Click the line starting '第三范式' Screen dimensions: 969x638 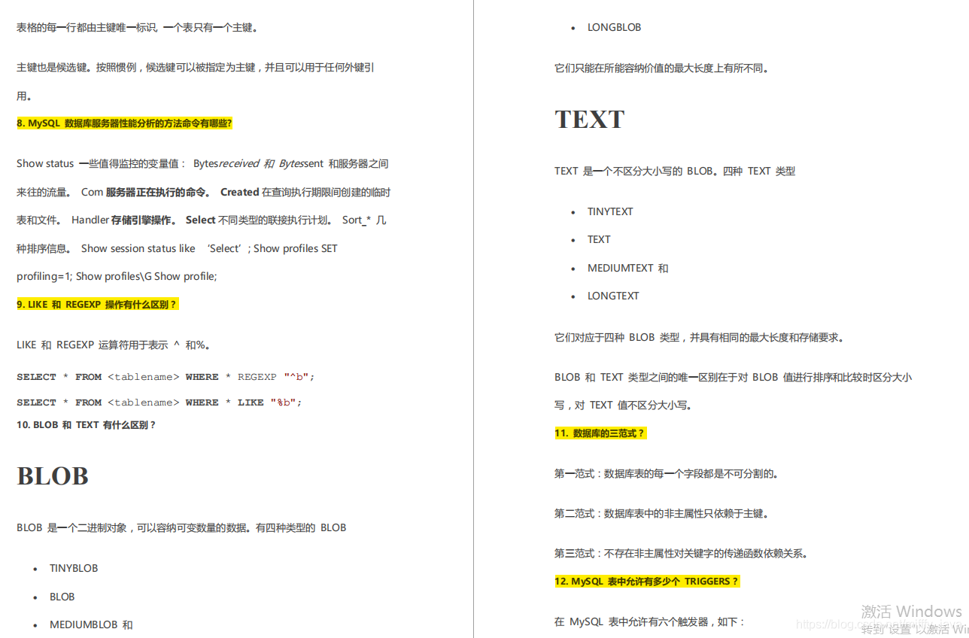coord(682,554)
